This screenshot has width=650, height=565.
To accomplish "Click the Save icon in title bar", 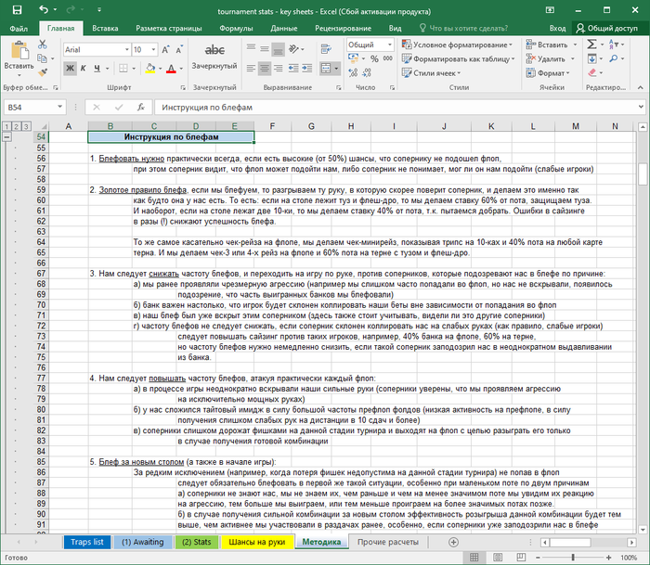I will (x=17, y=10).
